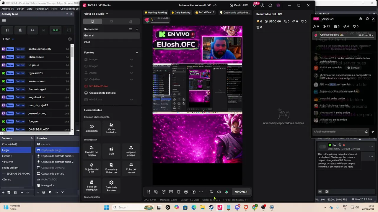The image size is (378, 212).
Task: Toggle visibility of the obs64.exe source
Action: (x=131, y=100)
